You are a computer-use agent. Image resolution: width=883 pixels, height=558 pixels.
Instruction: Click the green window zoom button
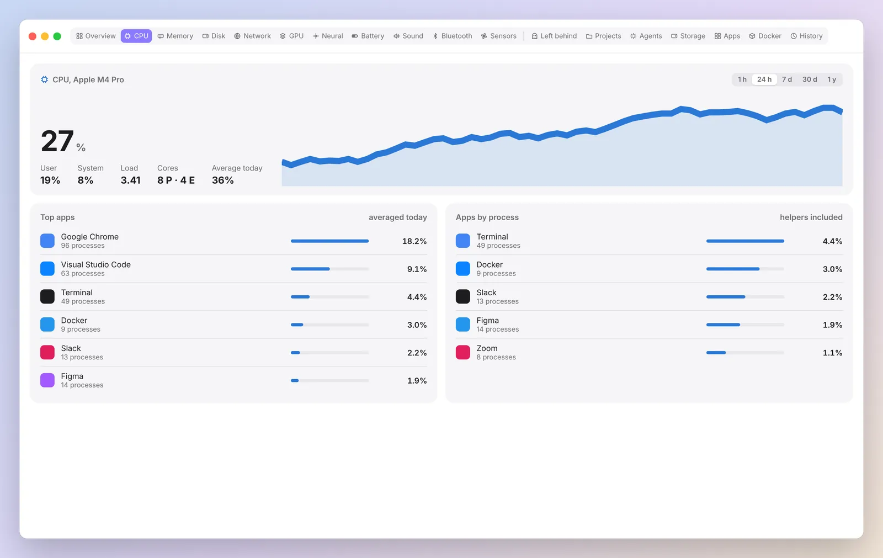57,36
